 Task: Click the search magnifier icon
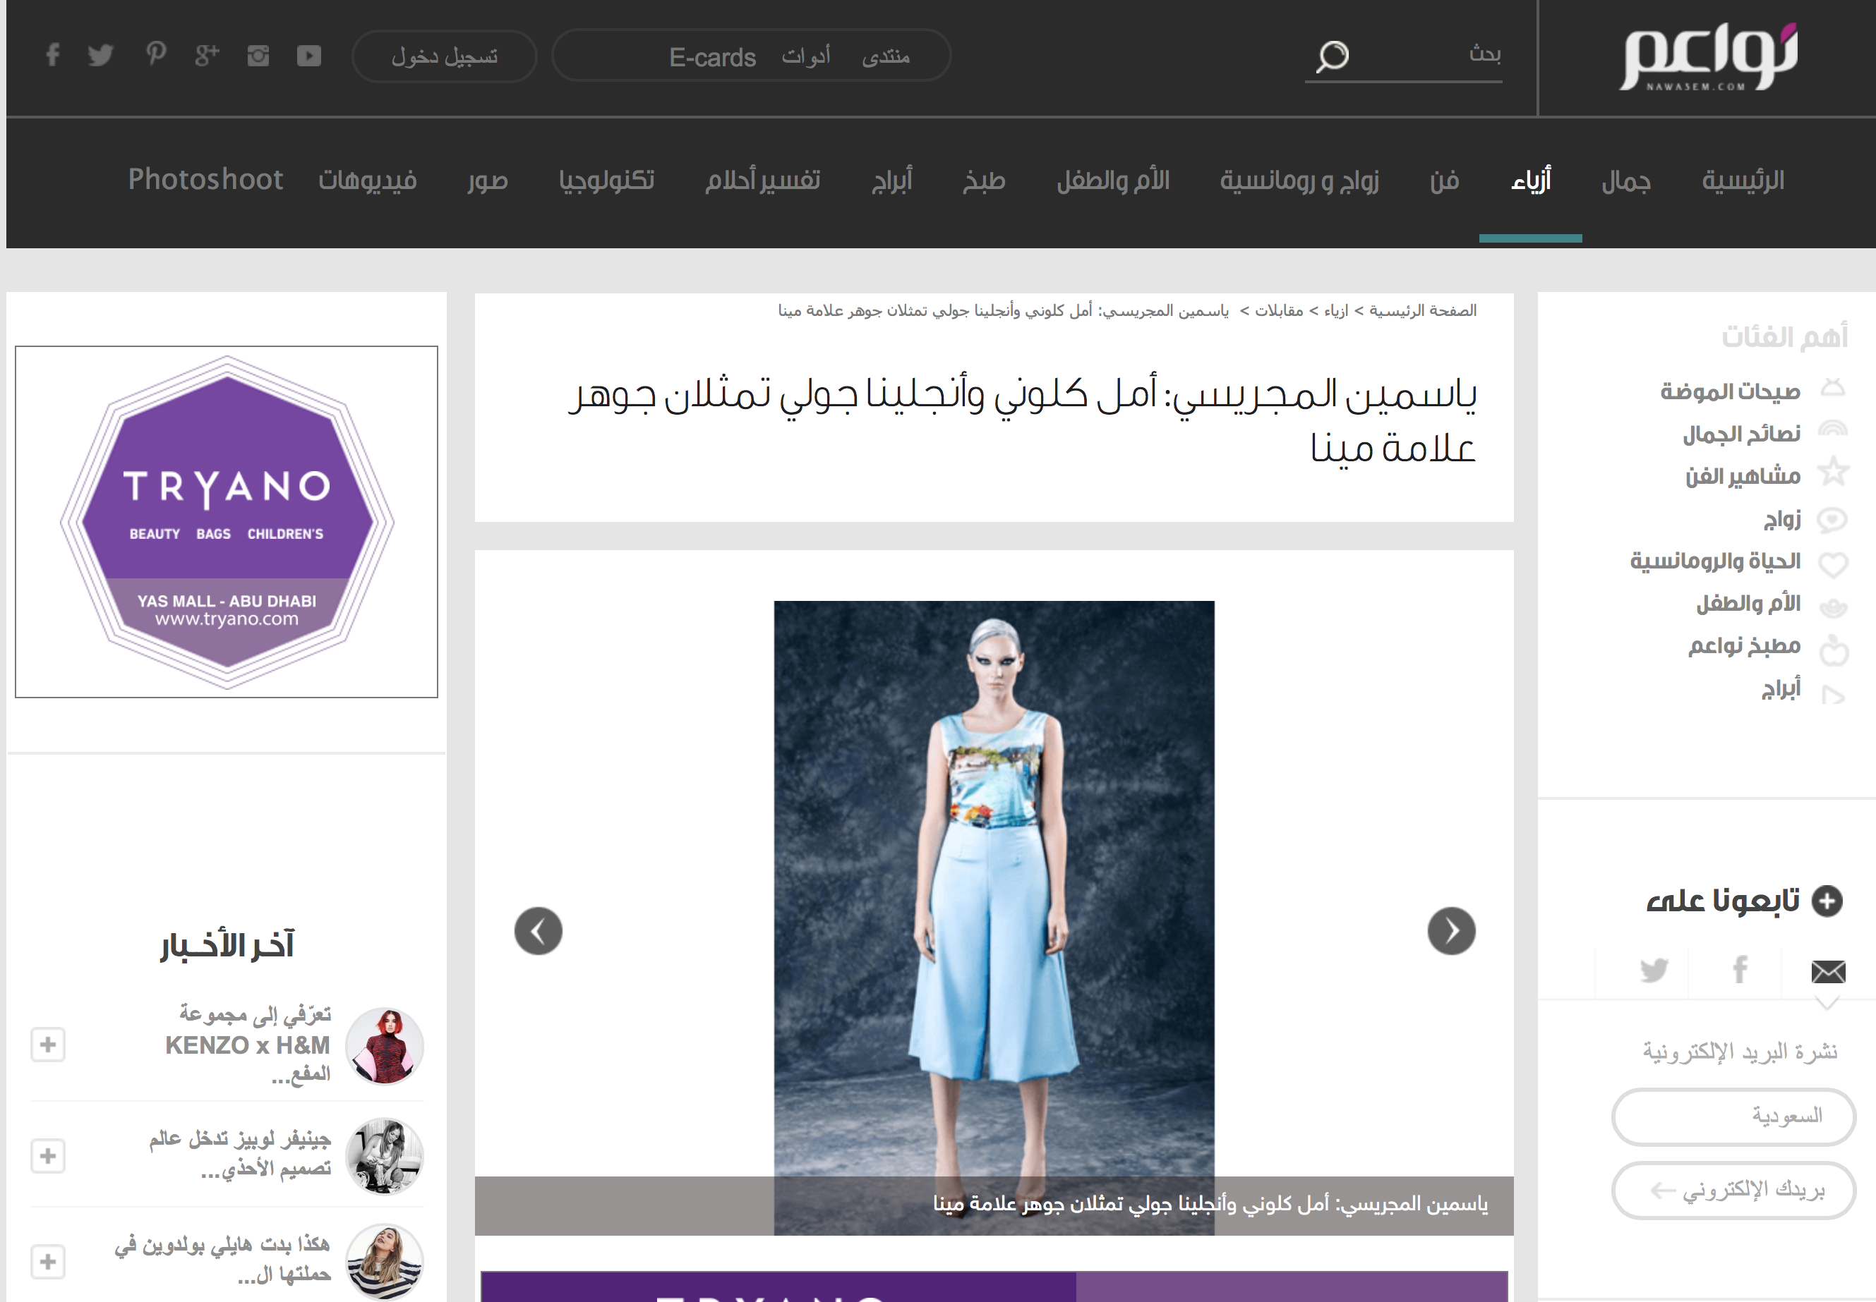click(1333, 56)
